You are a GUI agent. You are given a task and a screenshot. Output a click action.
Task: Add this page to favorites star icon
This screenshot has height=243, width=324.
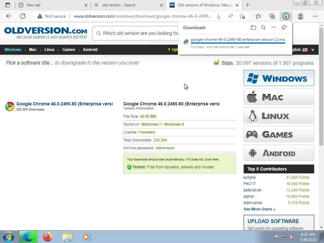pos(242,16)
